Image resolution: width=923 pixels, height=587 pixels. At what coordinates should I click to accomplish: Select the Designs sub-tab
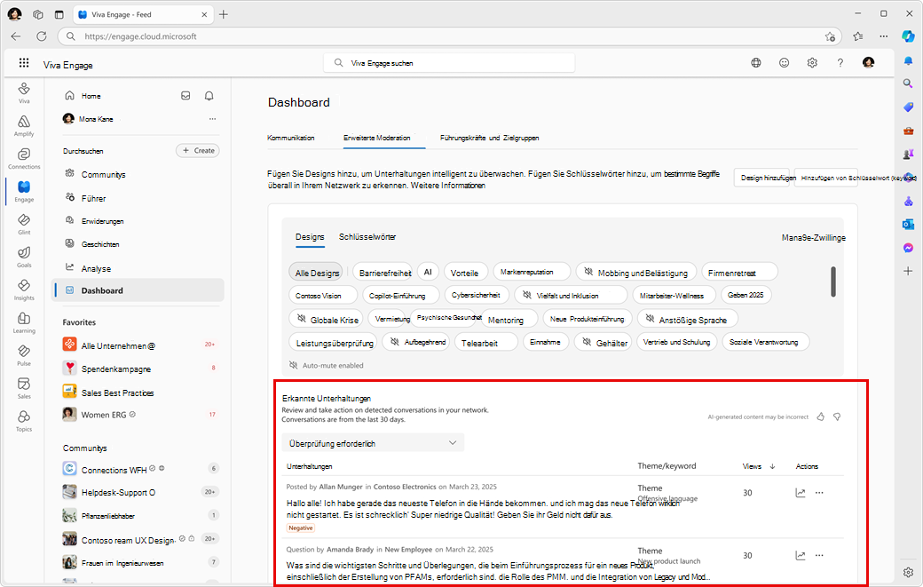(x=310, y=237)
